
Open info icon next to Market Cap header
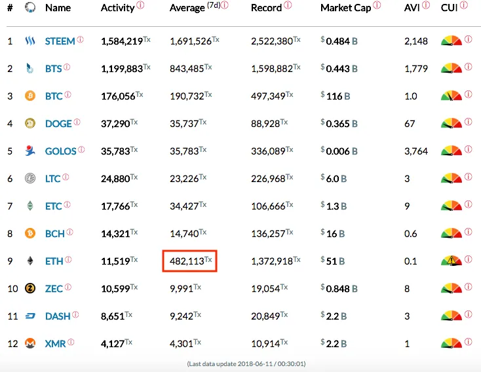[377, 5]
